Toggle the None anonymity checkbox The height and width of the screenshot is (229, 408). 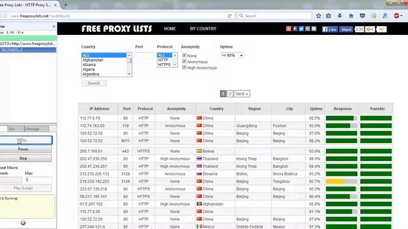tap(184, 55)
